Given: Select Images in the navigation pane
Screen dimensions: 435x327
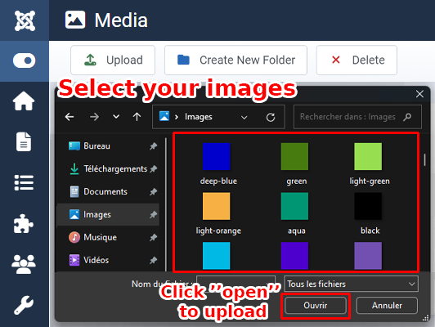Looking at the screenshot, I should tap(108, 214).
